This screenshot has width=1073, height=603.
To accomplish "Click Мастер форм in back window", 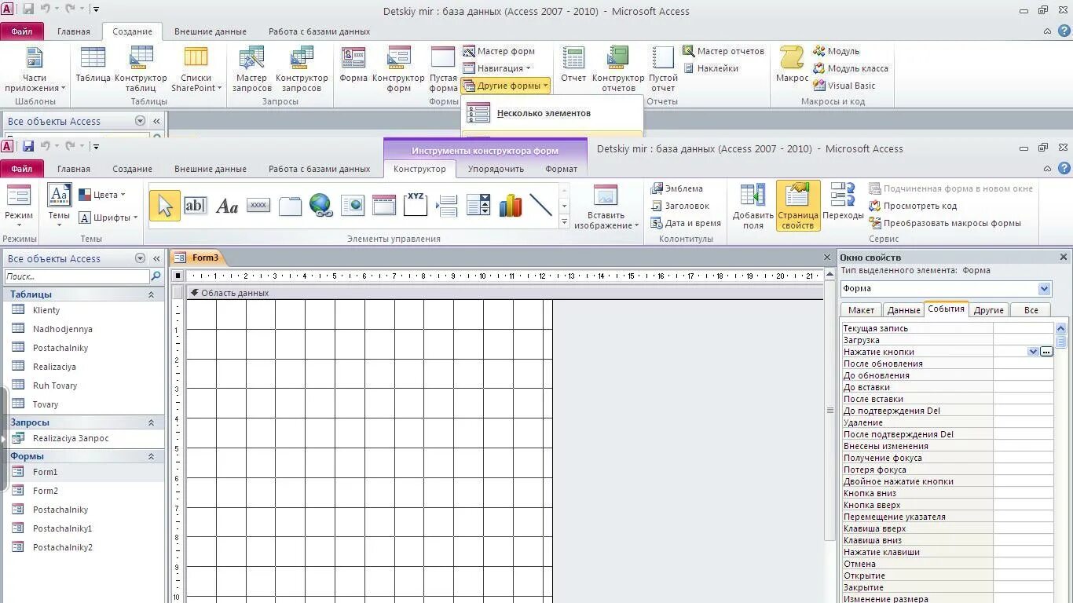I will click(x=498, y=51).
